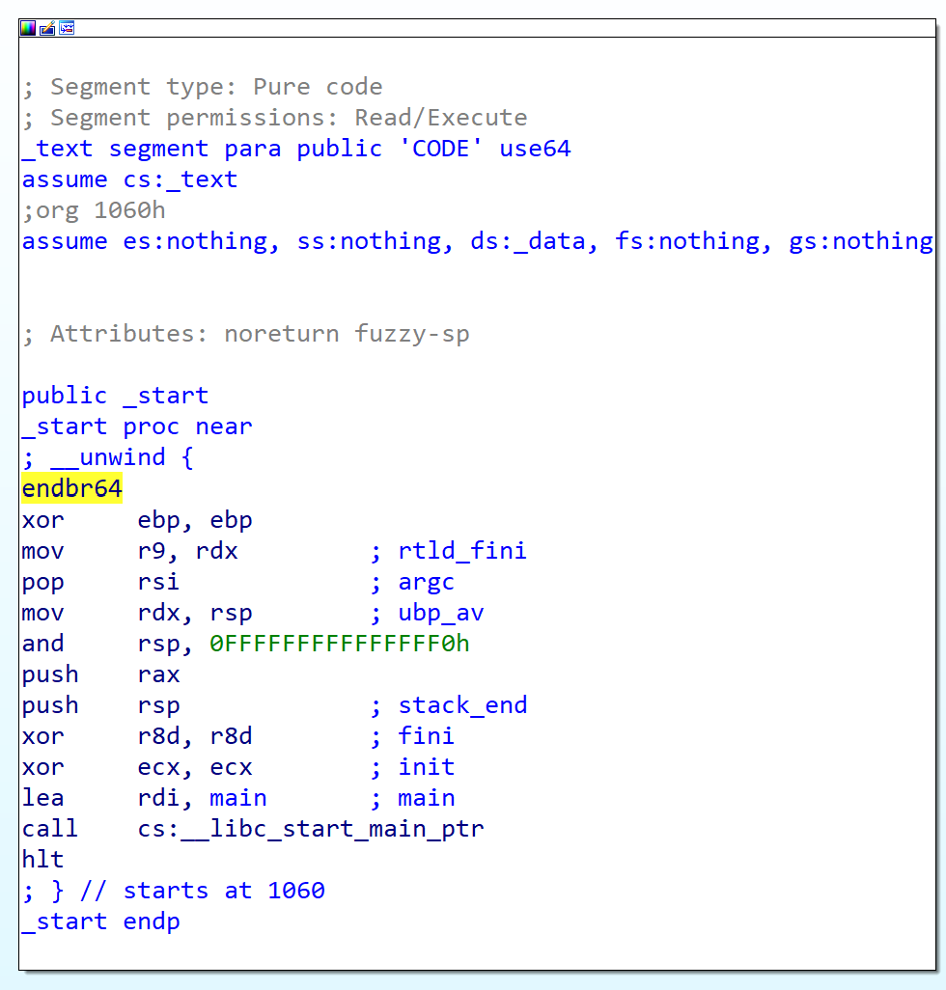The width and height of the screenshot is (946, 990).
Task: Open the node color picker icon
Action: [28, 28]
